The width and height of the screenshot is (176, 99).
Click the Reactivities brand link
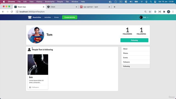pos(37,17)
